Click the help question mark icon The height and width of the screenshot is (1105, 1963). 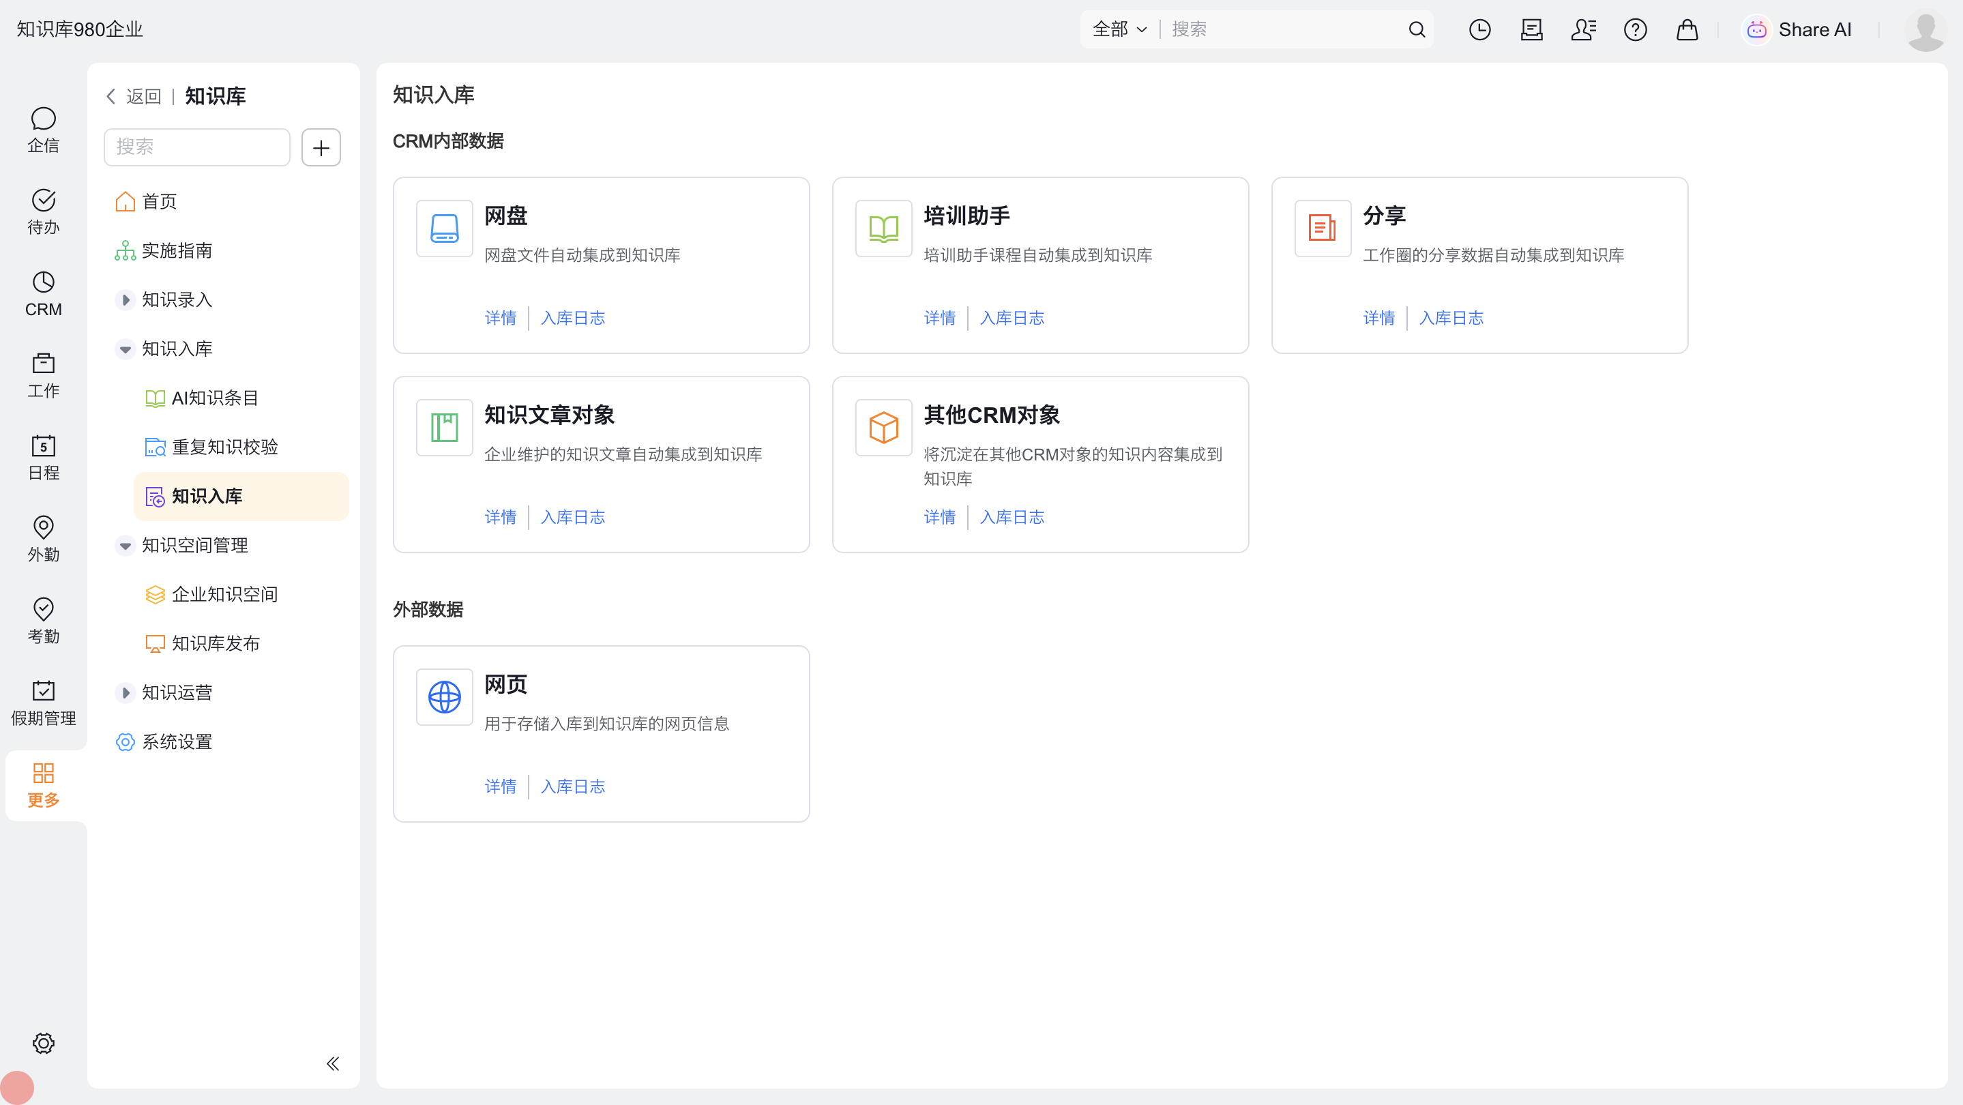coord(1634,30)
